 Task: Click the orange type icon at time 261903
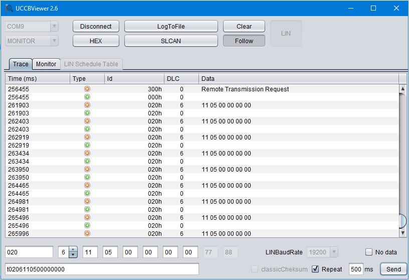point(87,105)
